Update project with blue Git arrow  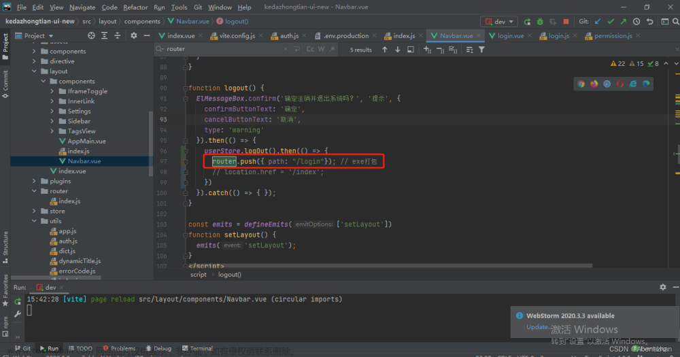(598, 21)
